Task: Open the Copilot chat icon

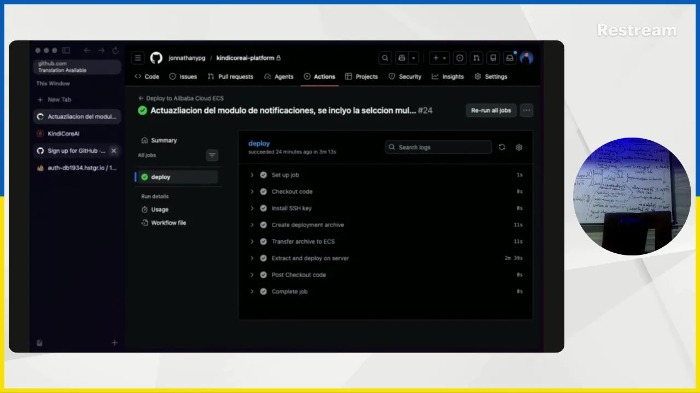Action: 402,58
